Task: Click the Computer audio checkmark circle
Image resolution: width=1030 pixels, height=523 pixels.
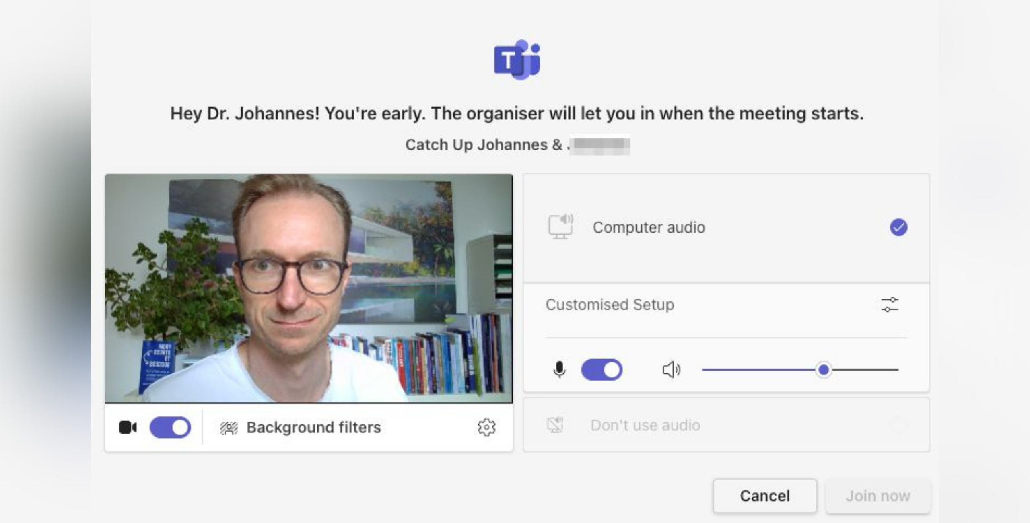Action: [x=898, y=227]
